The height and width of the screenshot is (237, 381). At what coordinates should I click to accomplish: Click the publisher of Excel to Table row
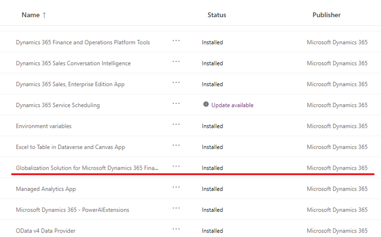tap(337, 147)
